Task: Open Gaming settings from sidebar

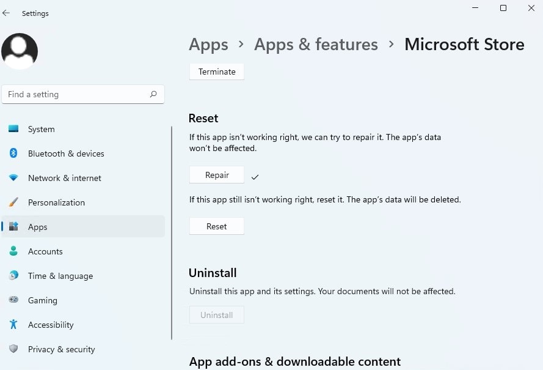Action: tap(43, 300)
